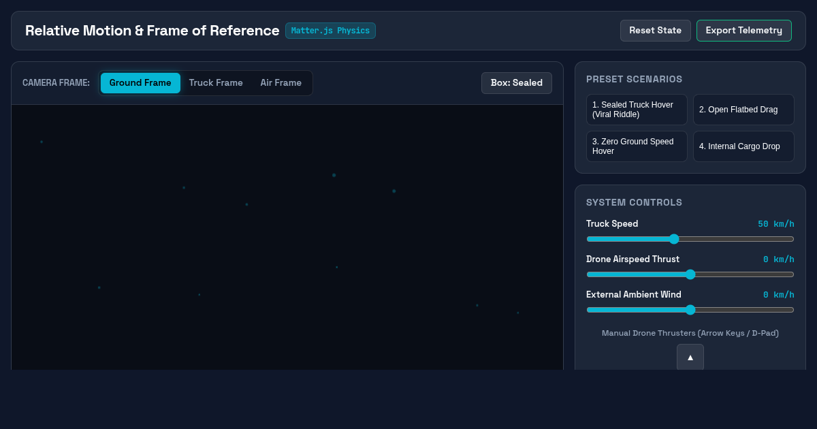The height and width of the screenshot is (429, 817).
Task: Click the Camera Frame label
Action: click(x=56, y=83)
